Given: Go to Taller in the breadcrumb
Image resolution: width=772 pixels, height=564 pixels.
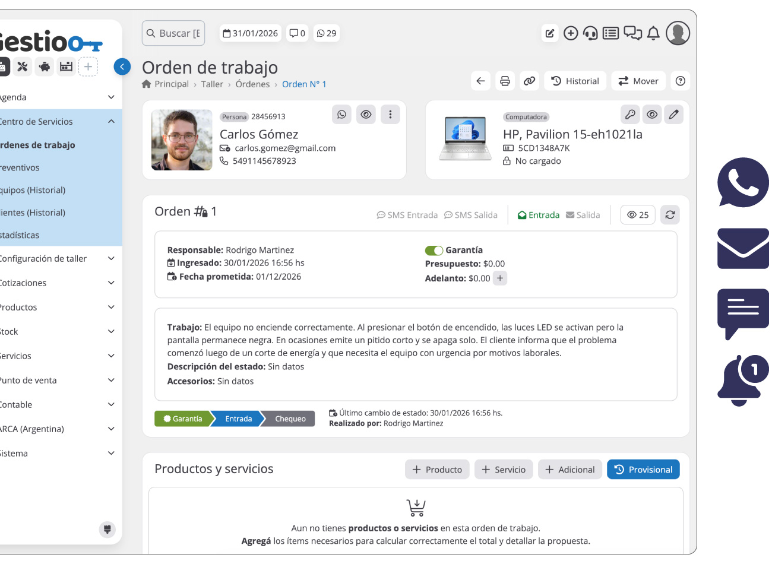Looking at the screenshot, I should (x=212, y=84).
